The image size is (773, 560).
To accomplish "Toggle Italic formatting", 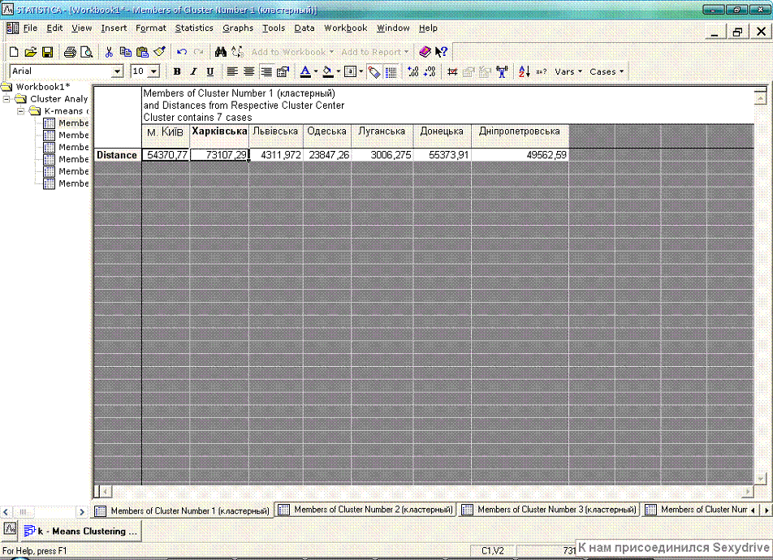I will click(194, 71).
